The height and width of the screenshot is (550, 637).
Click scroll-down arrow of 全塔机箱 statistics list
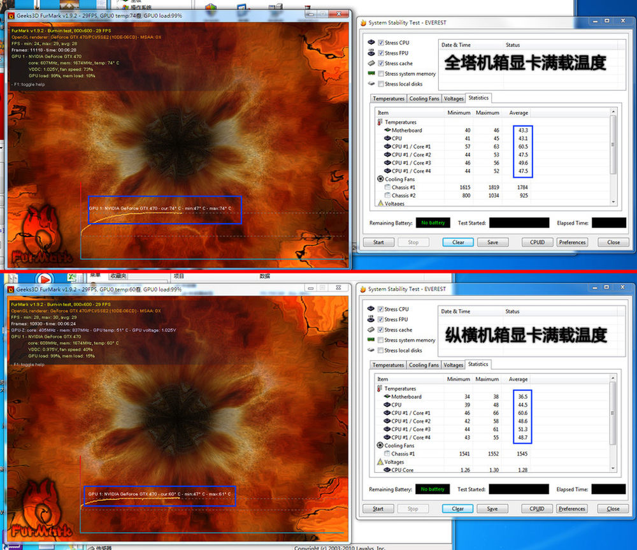pos(613,201)
